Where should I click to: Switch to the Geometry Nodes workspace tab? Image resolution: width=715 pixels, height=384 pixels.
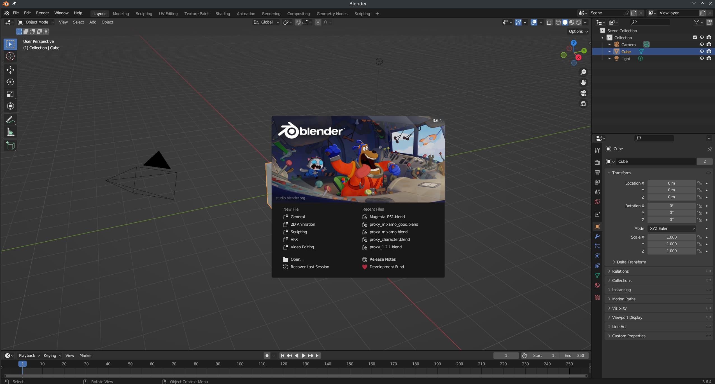point(332,13)
